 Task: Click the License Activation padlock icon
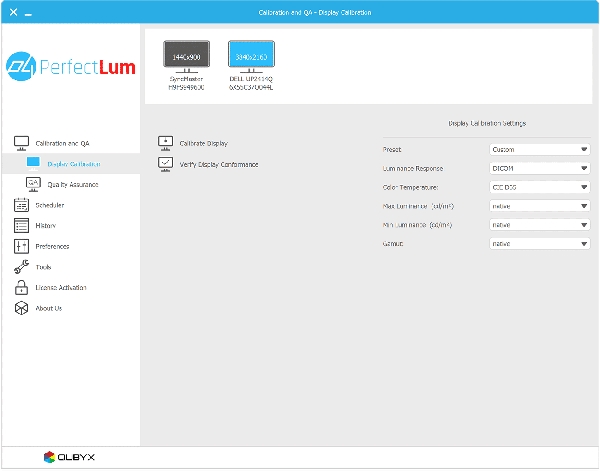tap(22, 287)
